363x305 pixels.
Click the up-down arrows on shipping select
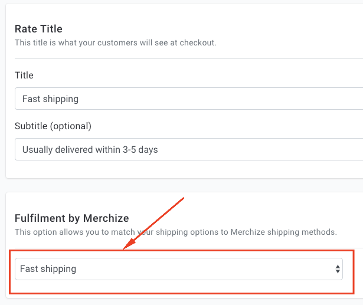tap(338, 269)
